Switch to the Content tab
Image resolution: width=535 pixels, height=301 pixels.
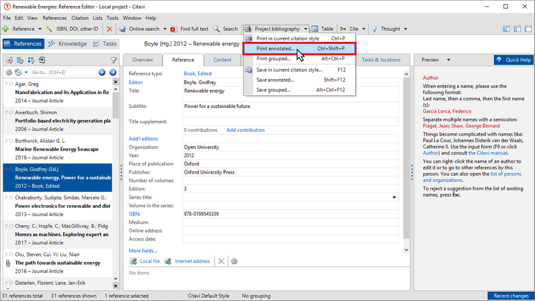[x=222, y=60]
